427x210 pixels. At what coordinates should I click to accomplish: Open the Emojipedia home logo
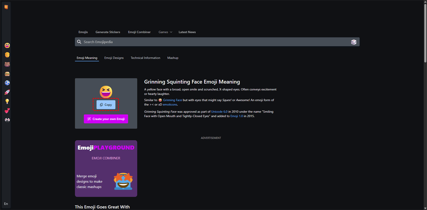click(6, 7)
